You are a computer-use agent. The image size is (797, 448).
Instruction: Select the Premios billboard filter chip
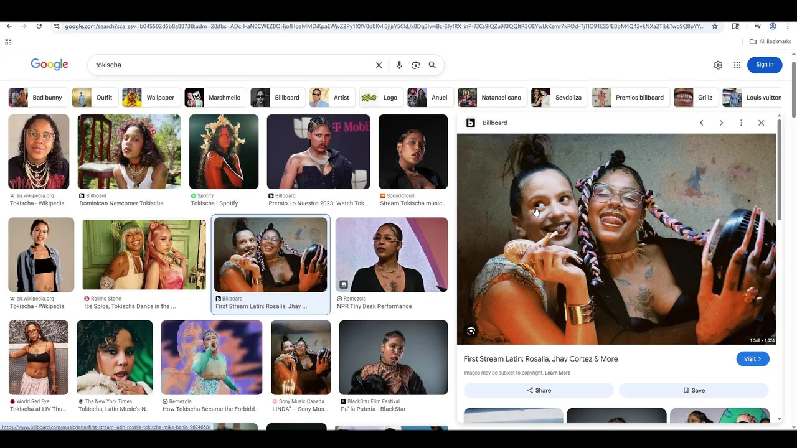click(630, 98)
